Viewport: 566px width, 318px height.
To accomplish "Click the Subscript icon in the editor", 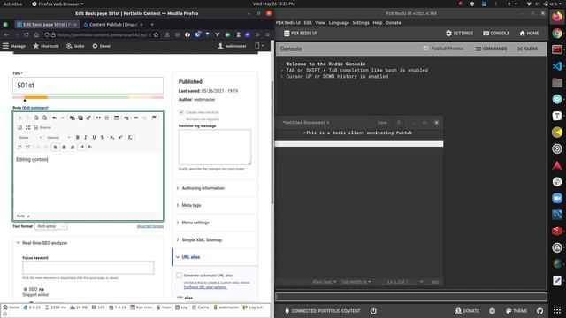I will 112,138.
